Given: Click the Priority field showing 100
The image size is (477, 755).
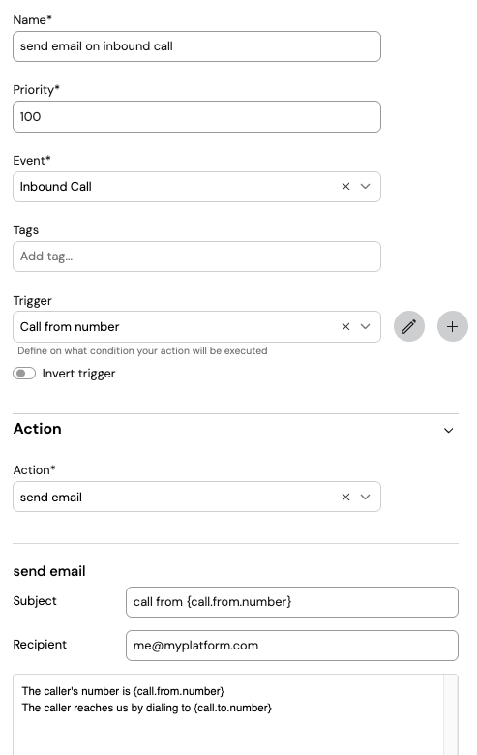Looking at the screenshot, I should coord(196,116).
